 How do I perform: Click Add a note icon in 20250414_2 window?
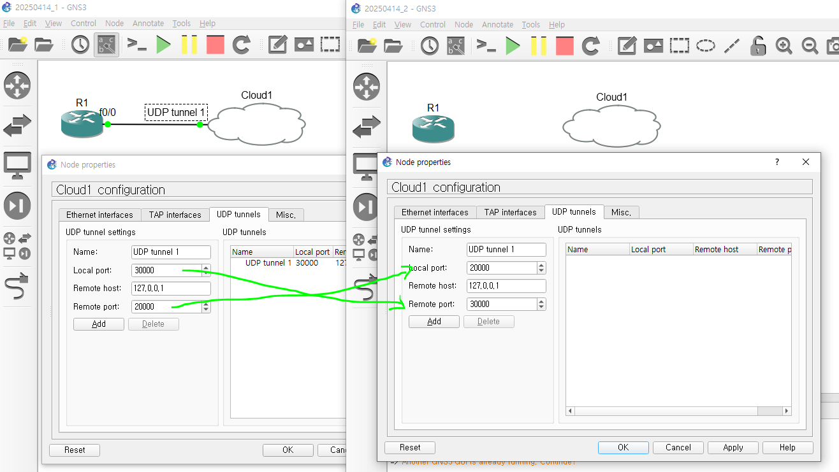point(627,46)
